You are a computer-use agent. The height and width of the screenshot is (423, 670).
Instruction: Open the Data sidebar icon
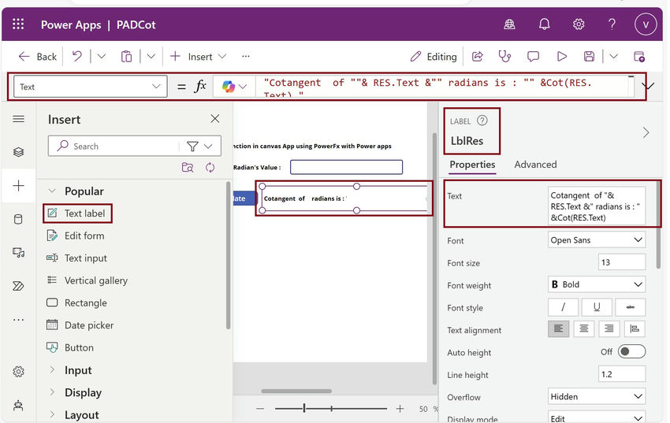18,220
